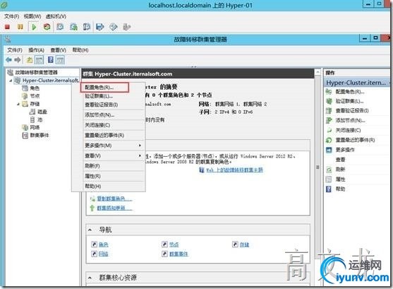The height and width of the screenshot is (289, 393).
Task: Click the revert snapshot icon
Action: click(73, 27)
